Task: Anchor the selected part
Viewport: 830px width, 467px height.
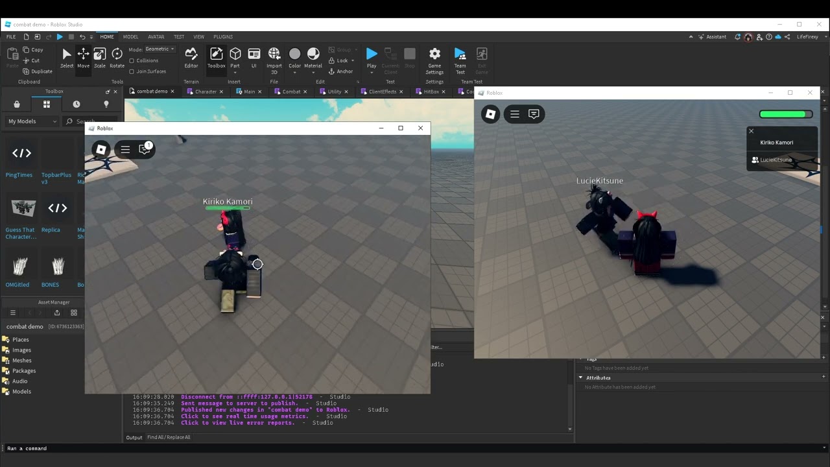Action: tap(340, 71)
